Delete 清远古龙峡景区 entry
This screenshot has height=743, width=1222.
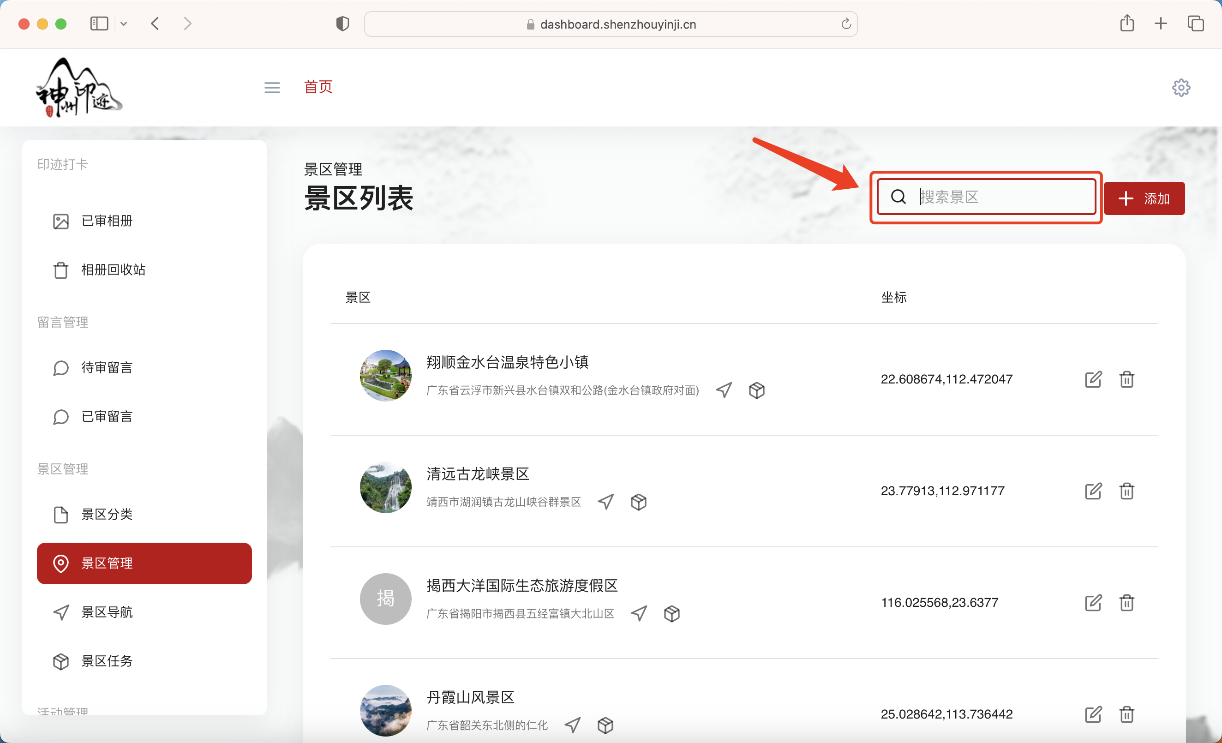tap(1127, 491)
